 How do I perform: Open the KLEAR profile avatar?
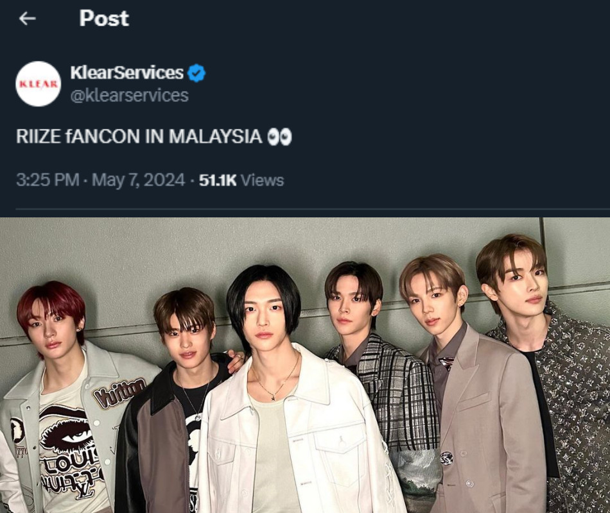38,83
